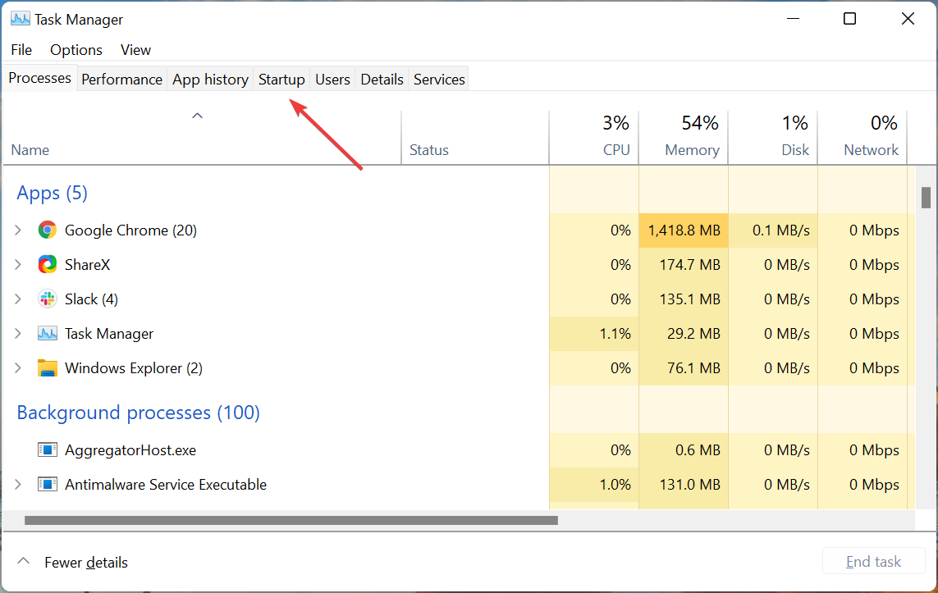The image size is (938, 593).
Task: Click the Antimalware Service Executable icon
Action: click(48, 484)
